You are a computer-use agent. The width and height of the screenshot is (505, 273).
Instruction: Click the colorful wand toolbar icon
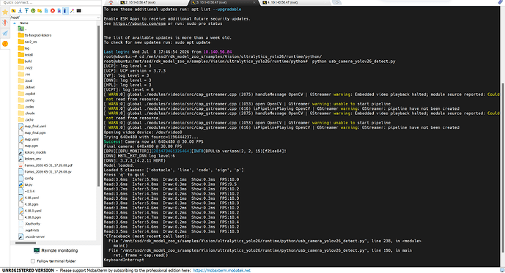(72, 11)
